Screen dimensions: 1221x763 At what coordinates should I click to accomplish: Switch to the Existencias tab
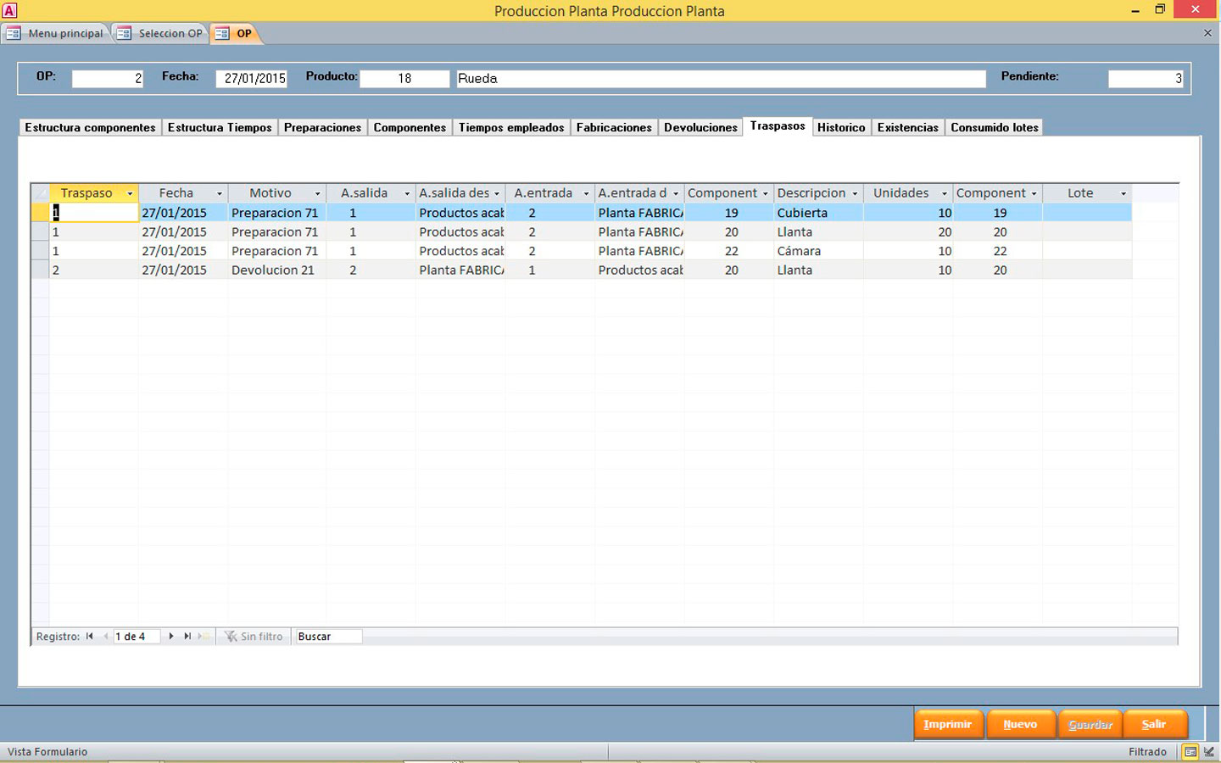pyautogui.click(x=907, y=127)
